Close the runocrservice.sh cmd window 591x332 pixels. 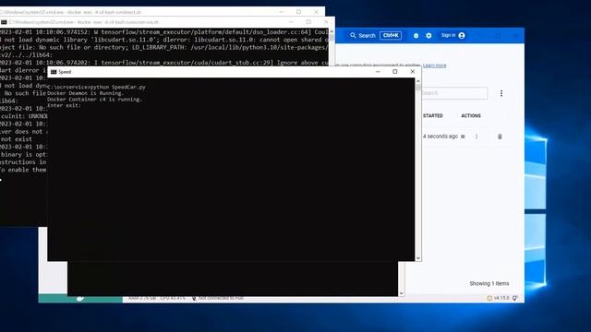point(326,22)
